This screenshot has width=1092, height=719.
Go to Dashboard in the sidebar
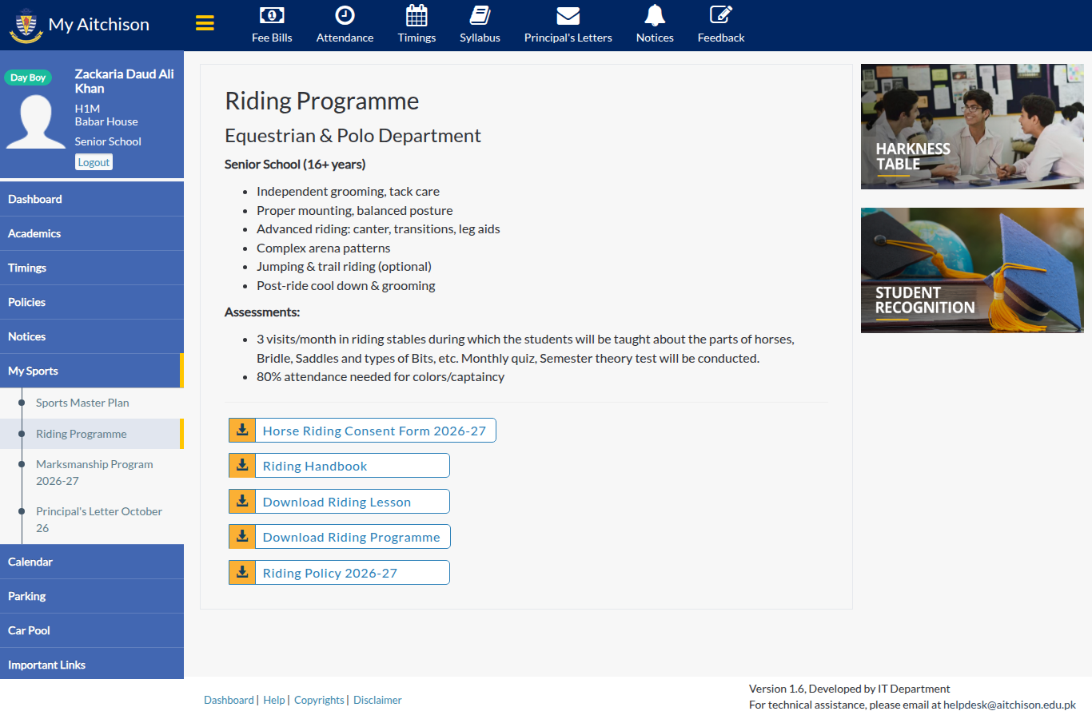(92, 199)
